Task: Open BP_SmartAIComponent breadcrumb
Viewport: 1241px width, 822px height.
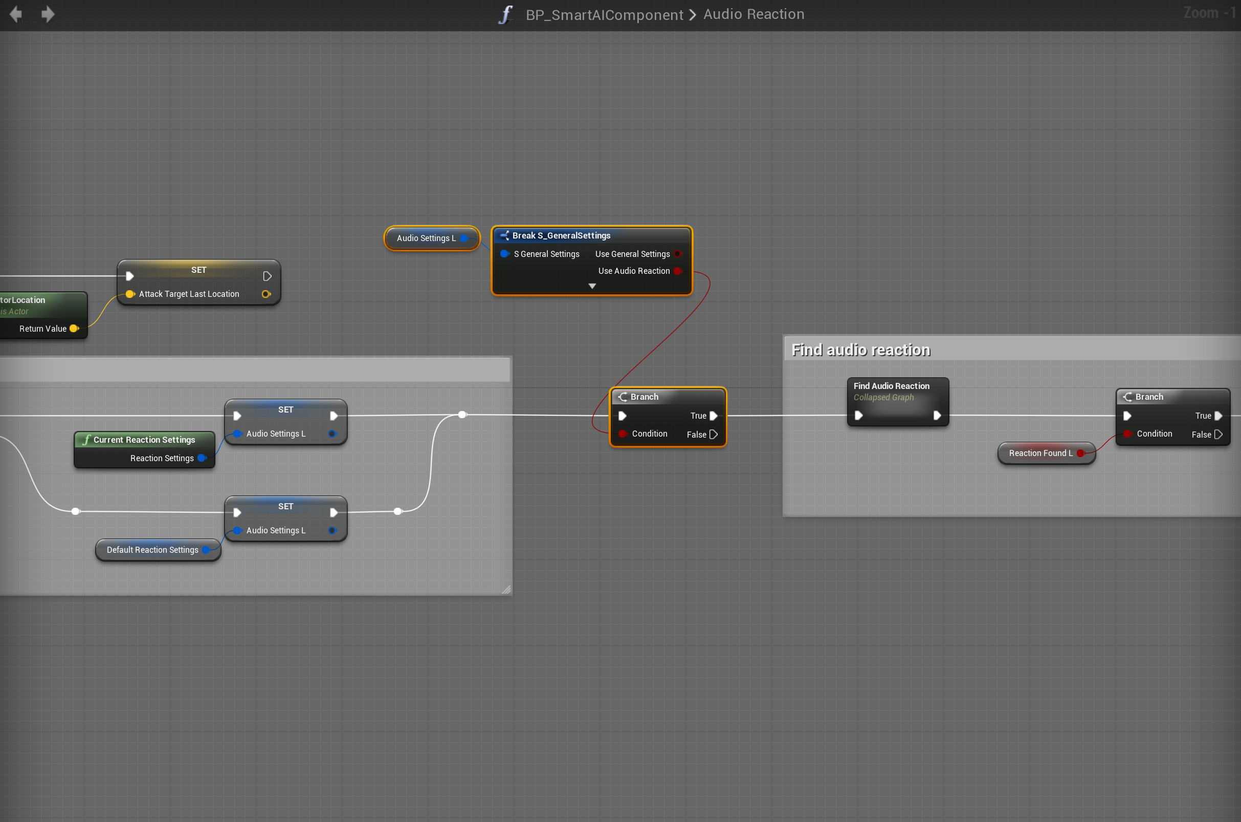Action: point(604,15)
